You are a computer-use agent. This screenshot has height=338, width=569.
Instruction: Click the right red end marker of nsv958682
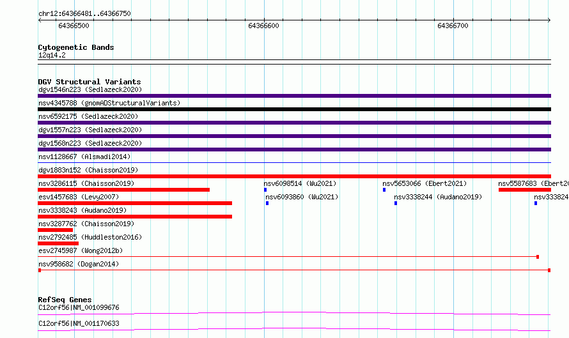pyautogui.click(x=549, y=270)
